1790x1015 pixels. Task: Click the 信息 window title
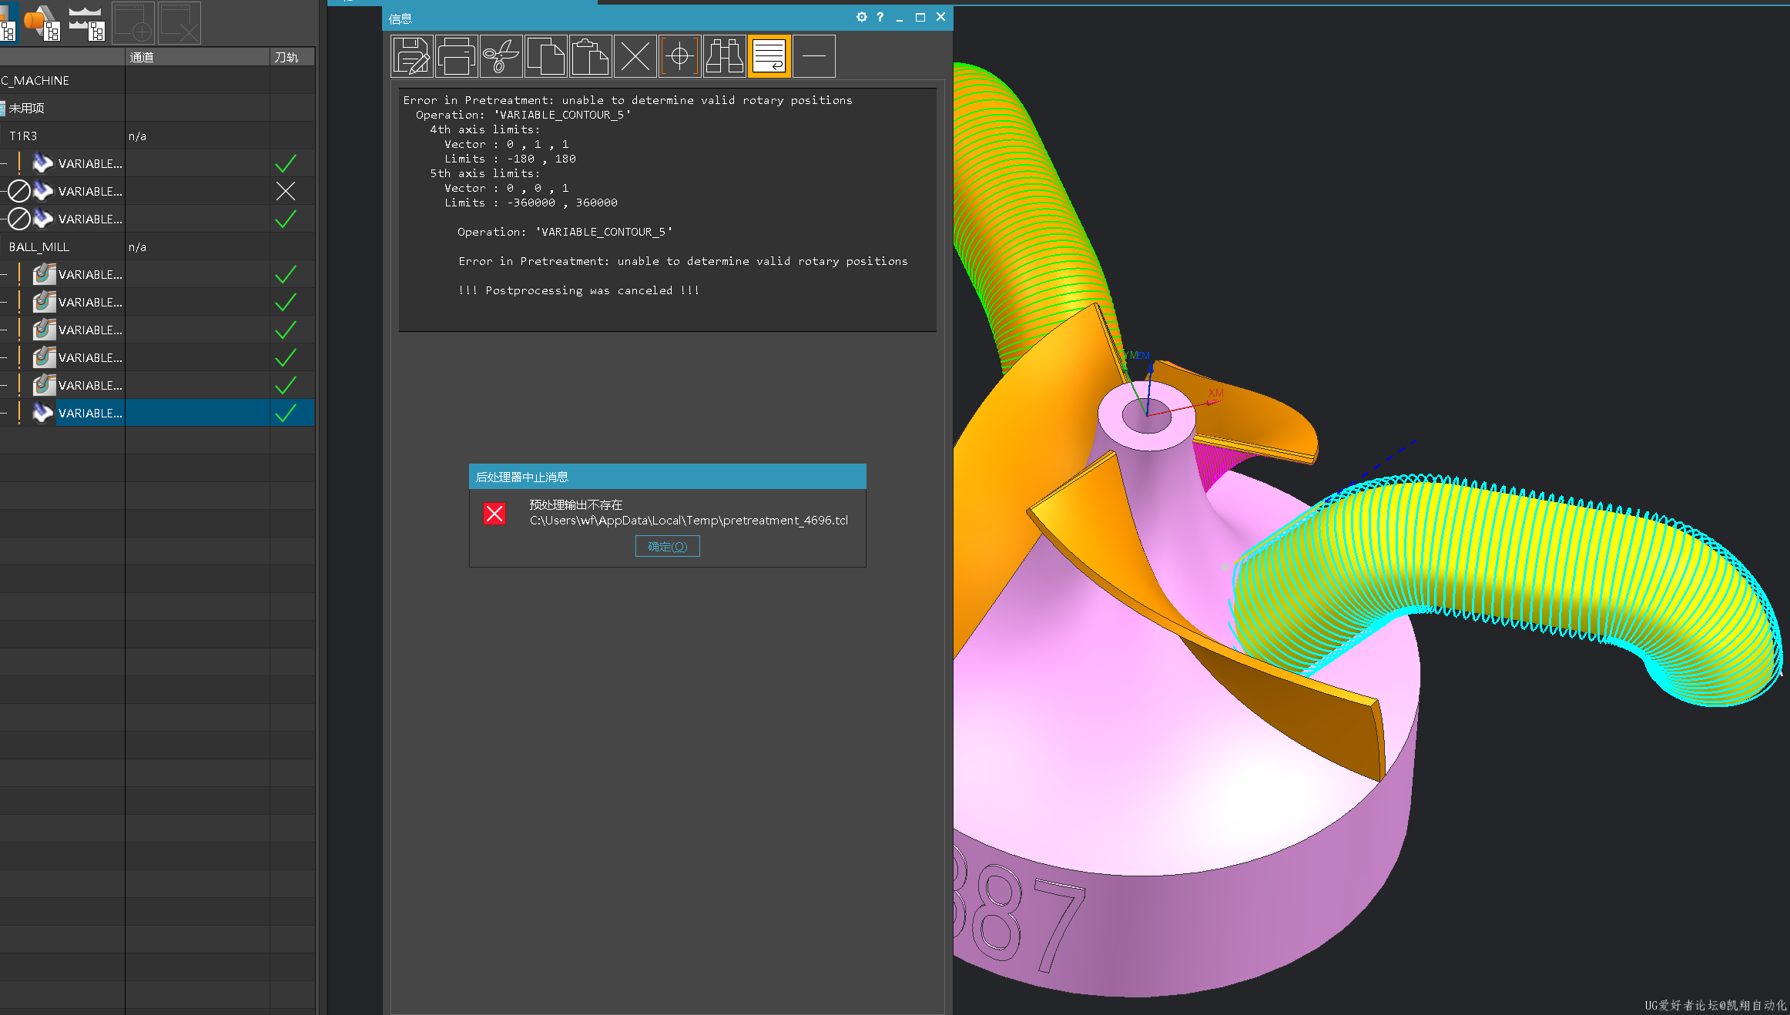(x=401, y=18)
